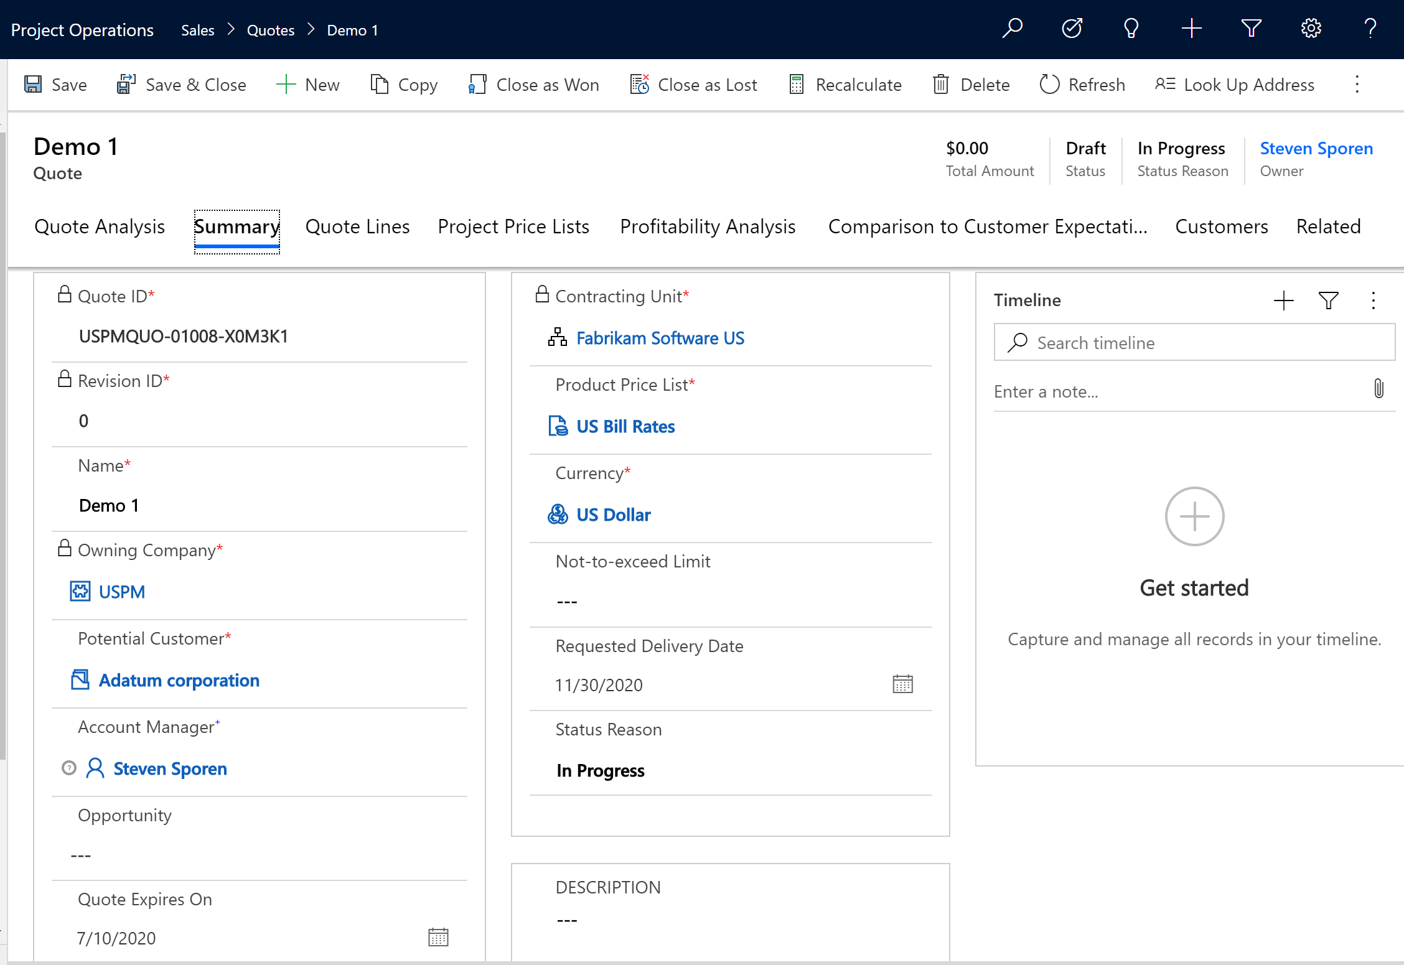Click the Delete trash icon
Image resolution: width=1404 pixels, height=965 pixels.
tap(941, 84)
